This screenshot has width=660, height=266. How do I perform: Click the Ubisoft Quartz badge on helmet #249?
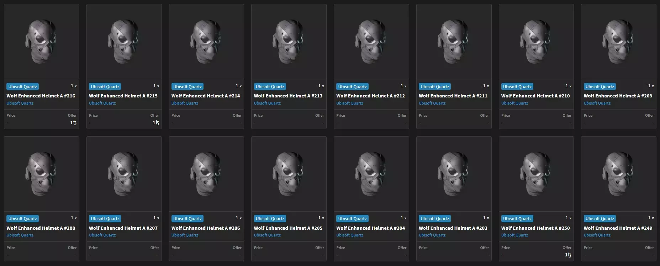point(600,219)
